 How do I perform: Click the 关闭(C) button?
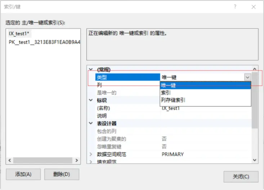(x=241, y=177)
